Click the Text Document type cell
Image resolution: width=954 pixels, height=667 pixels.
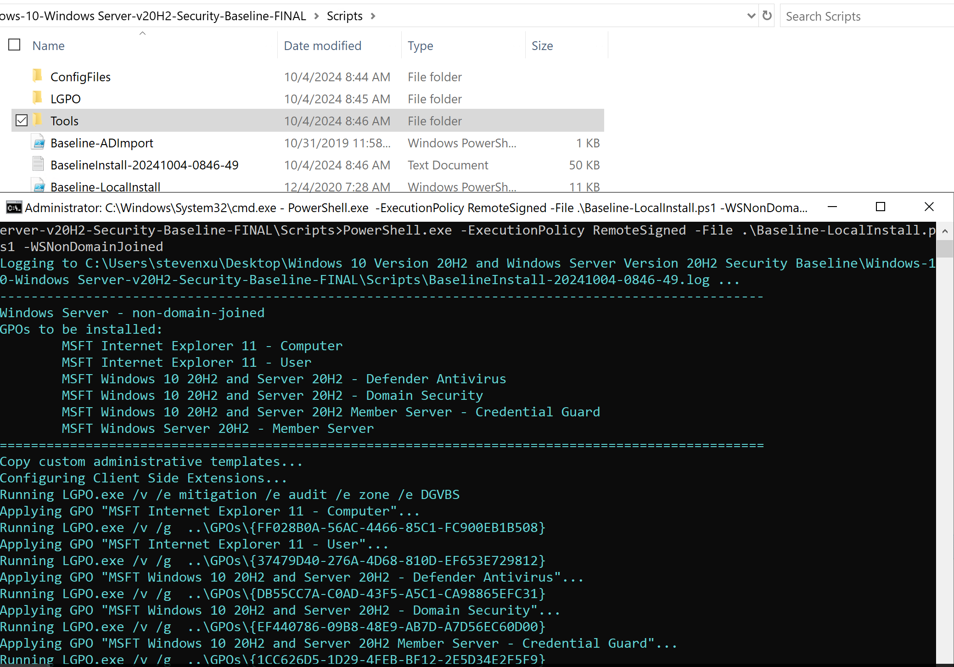click(x=448, y=165)
